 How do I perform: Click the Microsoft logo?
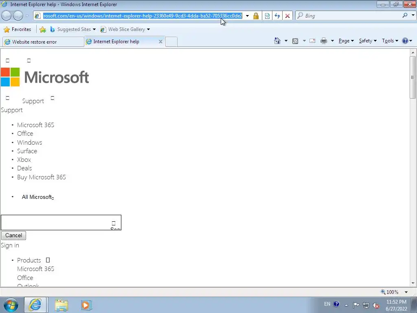(x=45, y=77)
